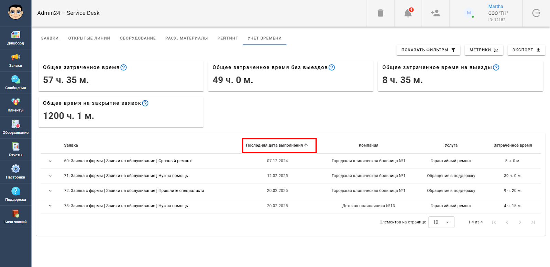Viewport: 550px width, 267px height.
Task: Click help icon beside Общее затраченное время
Action: pyautogui.click(x=124, y=67)
